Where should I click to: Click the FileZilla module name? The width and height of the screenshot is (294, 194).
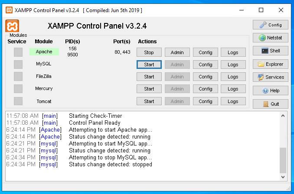(44, 76)
